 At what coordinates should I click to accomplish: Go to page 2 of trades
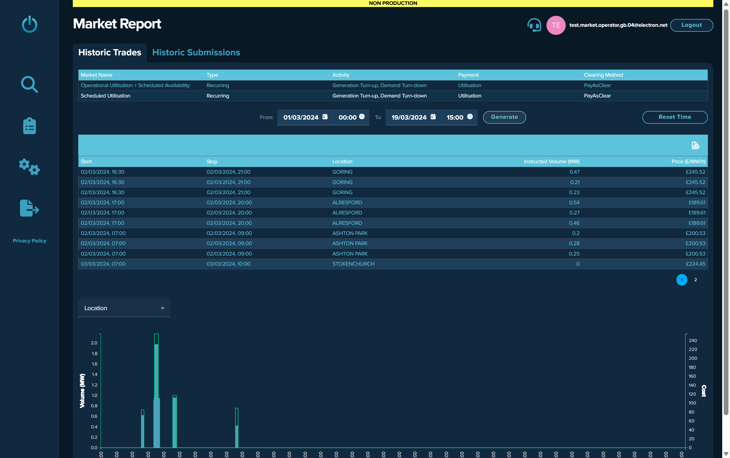[x=695, y=280]
